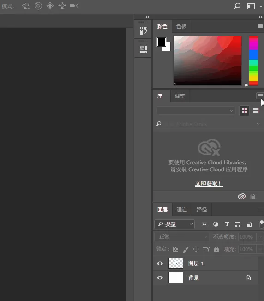Screen dimensions: 264x301
Task: Click the 填充 100% fill field
Action: click(x=247, y=249)
